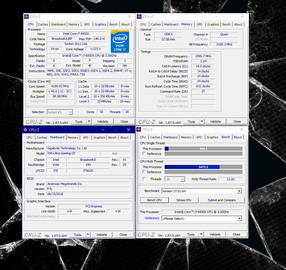The width and height of the screenshot is (286, 270).
Task: Click the Core Voltage 1.271 V field
Action: 95,49
